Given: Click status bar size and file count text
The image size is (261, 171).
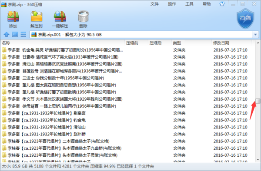Looking at the screenshot, I should (78, 166).
